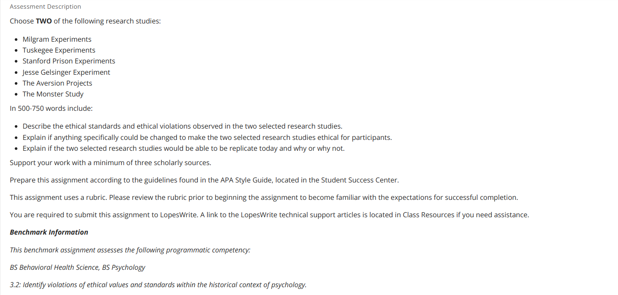Viewport: 618px width, 295px height.
Task: Click the sentence about reviewing the rubric
Action: 264,197
